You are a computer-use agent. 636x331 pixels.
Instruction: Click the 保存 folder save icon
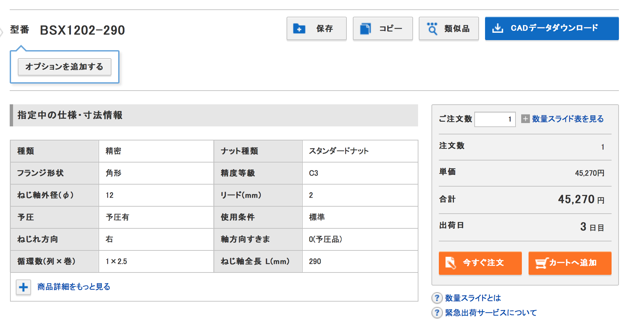299,29
